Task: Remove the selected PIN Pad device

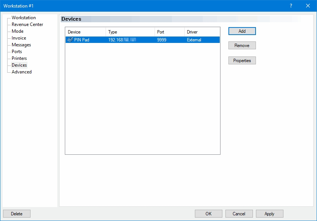Action: (x=242, y=46)
